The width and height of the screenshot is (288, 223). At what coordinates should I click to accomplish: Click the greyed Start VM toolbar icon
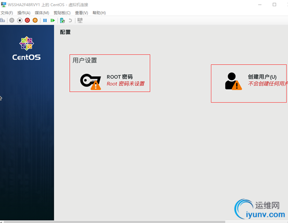point(12,20)
